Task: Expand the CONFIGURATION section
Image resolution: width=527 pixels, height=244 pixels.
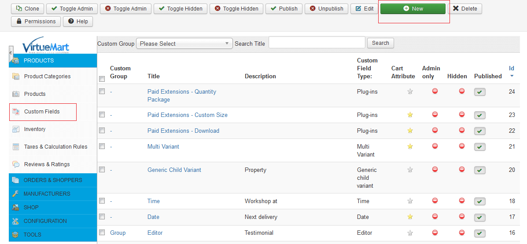Action: [x=53, y=221]
